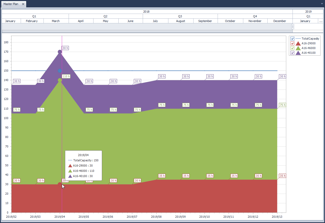This screenshot has height=223, width=325.
Task: Click the 110 h data label
Action: (66, 77)
